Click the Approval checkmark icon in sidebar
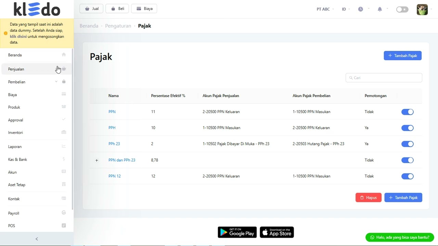 [x=64, y=120]
